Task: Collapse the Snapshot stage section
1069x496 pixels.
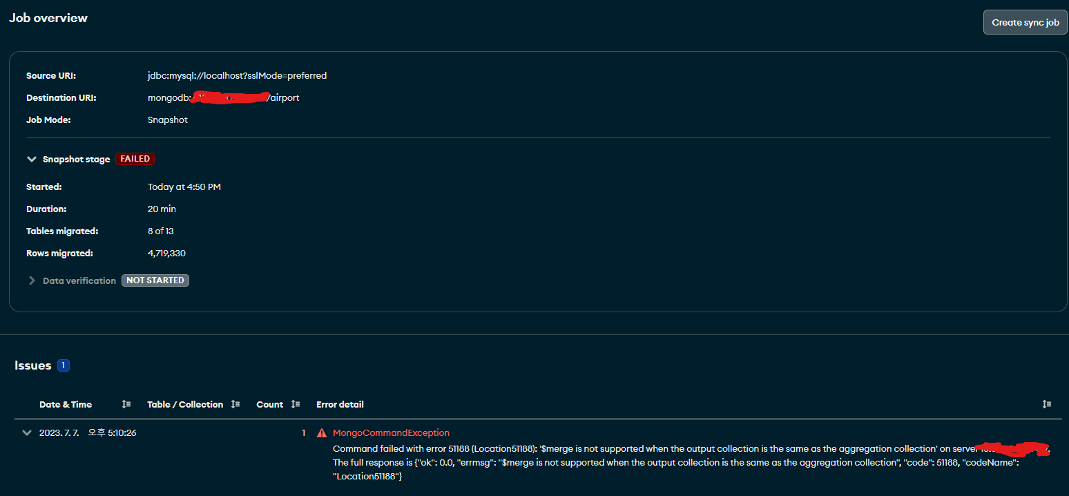Action: coord(31,159)
